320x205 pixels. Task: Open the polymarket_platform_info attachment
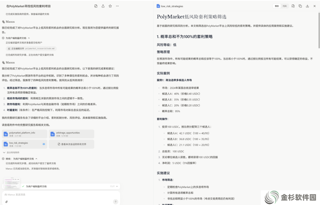(25, 134)
